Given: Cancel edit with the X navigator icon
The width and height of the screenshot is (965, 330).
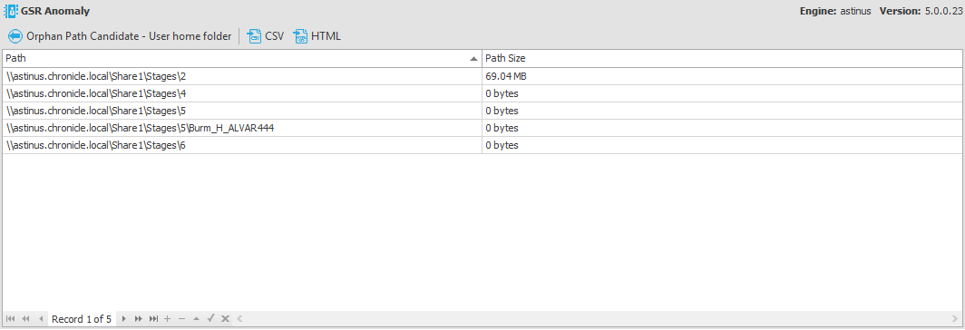Looking at the screenshot, I should pos(225,319).
